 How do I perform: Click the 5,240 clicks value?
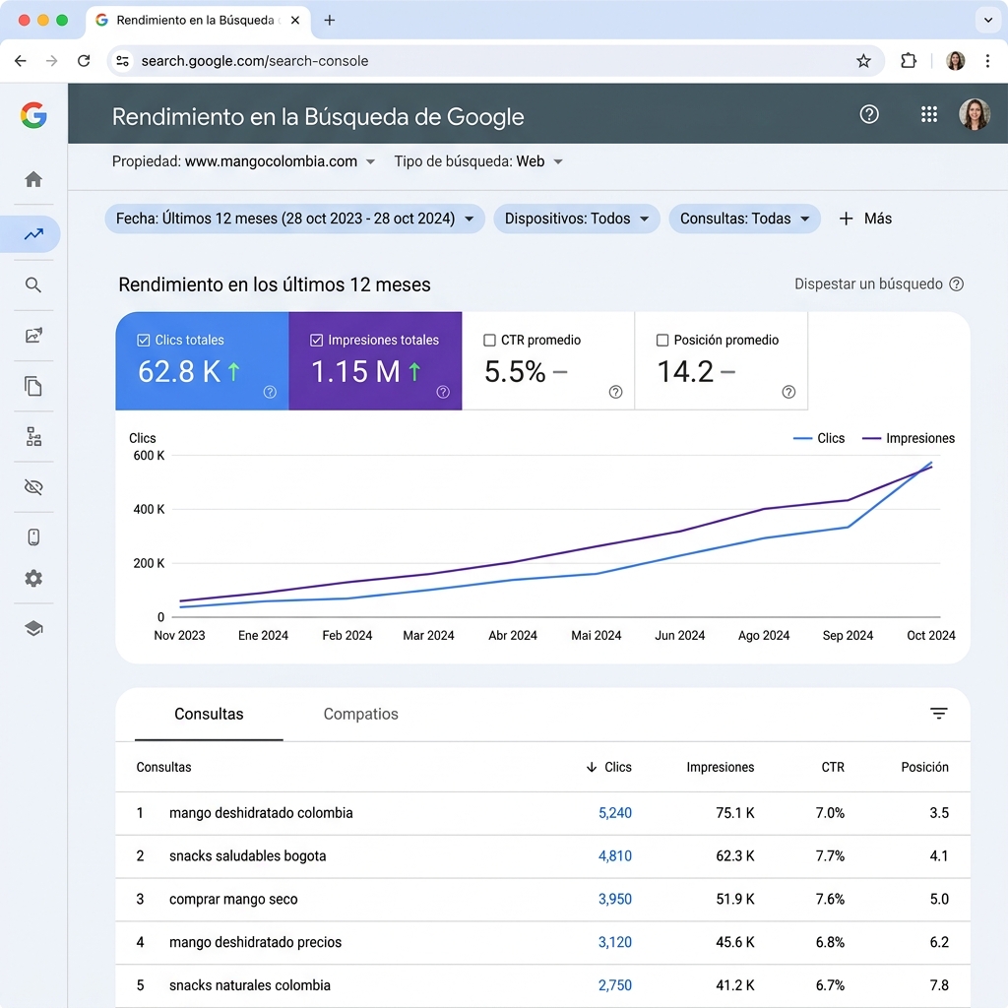(614, 812)
